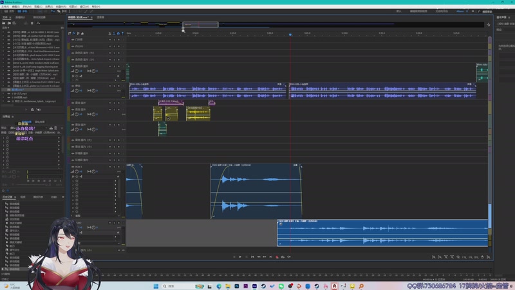Open the 效果(S) menu
Image resolution: width=515 pixels, height=290 pixels.
click(x=49, y=6)
